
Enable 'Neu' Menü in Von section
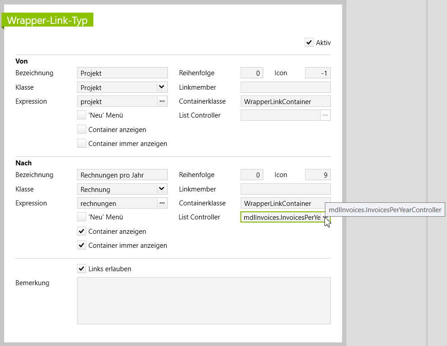(82, 115)
